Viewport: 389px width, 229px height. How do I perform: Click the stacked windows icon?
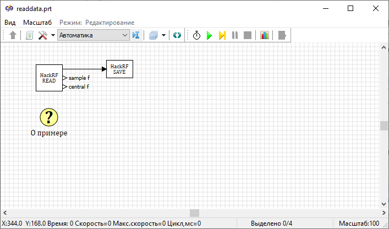[x=154, y=35]
